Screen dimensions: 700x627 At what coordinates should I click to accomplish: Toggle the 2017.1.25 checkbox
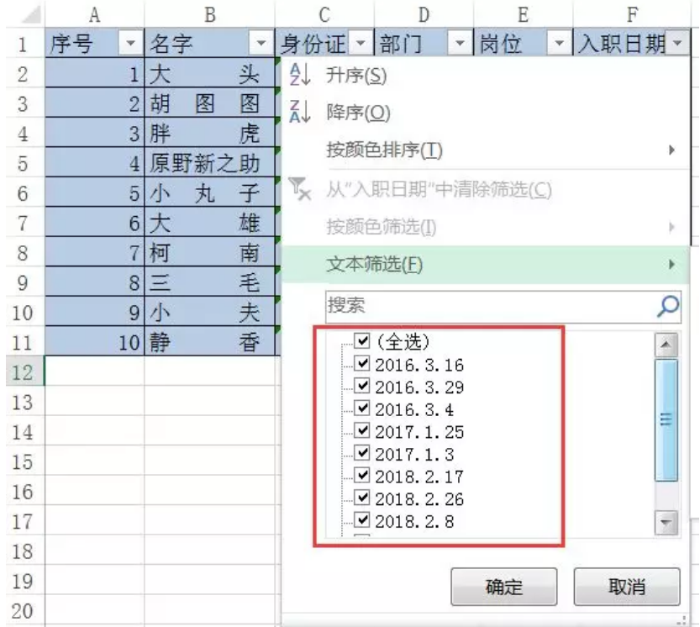(x=362, y=430)
